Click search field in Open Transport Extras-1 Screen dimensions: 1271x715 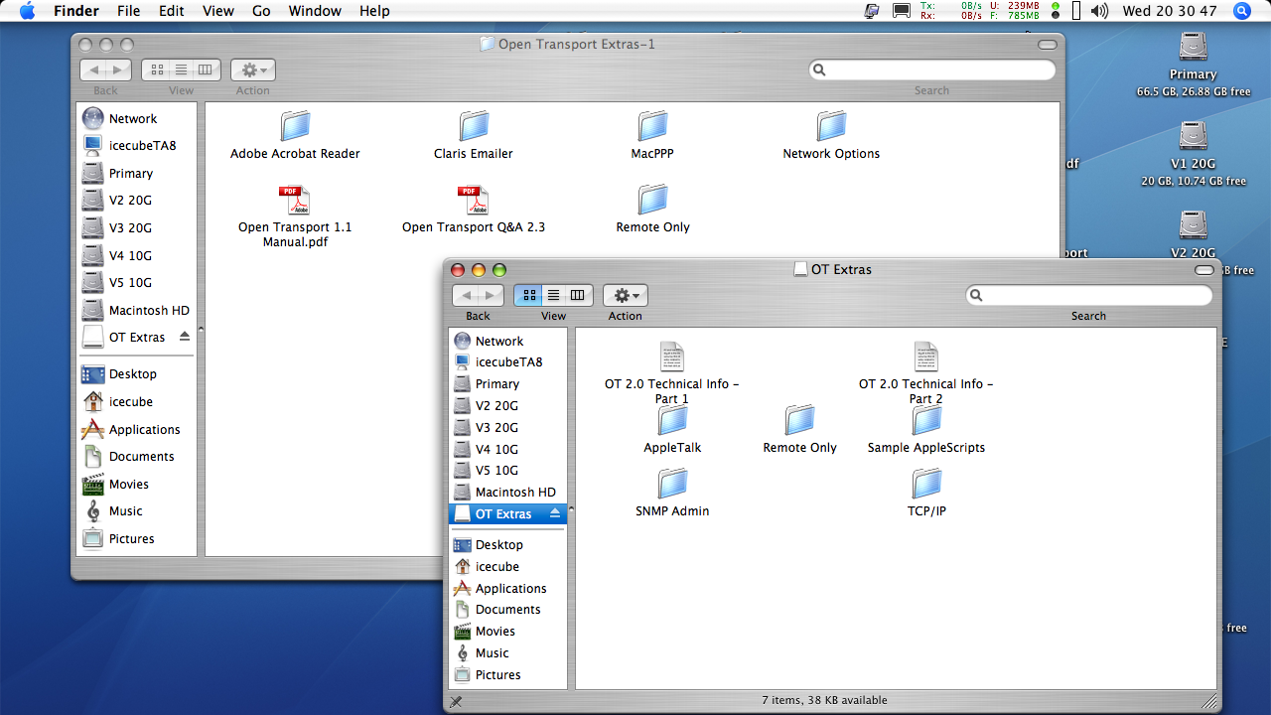pos(932,70)
